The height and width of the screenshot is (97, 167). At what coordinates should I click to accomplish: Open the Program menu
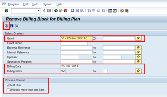point(13,4)
